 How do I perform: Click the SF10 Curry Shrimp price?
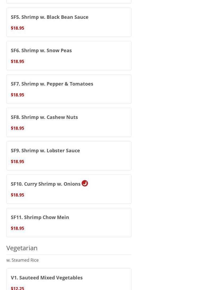click(17, 195)
